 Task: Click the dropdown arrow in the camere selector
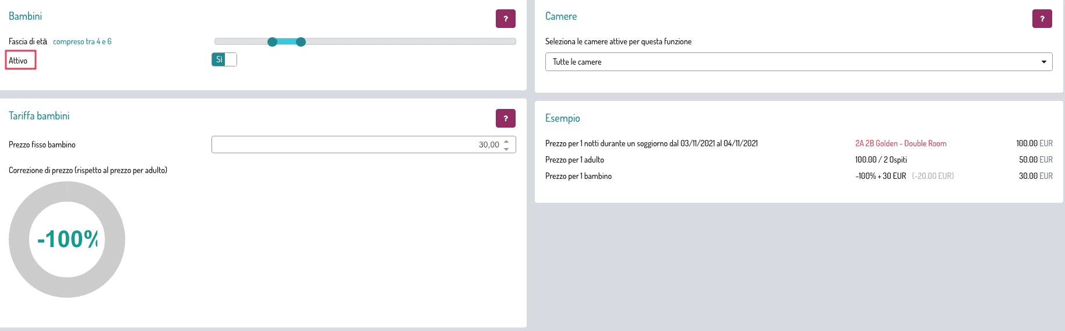point(1044,62)
